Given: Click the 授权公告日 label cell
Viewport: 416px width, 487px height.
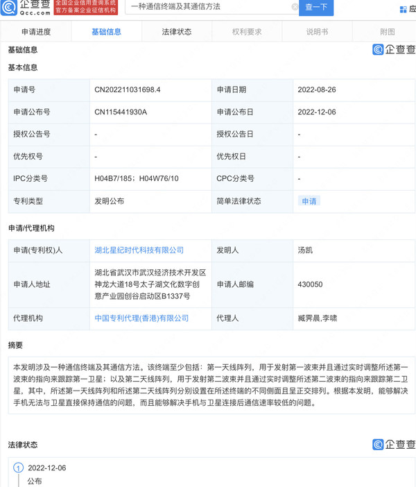Looking at the screenshot, I should [252, 134].
